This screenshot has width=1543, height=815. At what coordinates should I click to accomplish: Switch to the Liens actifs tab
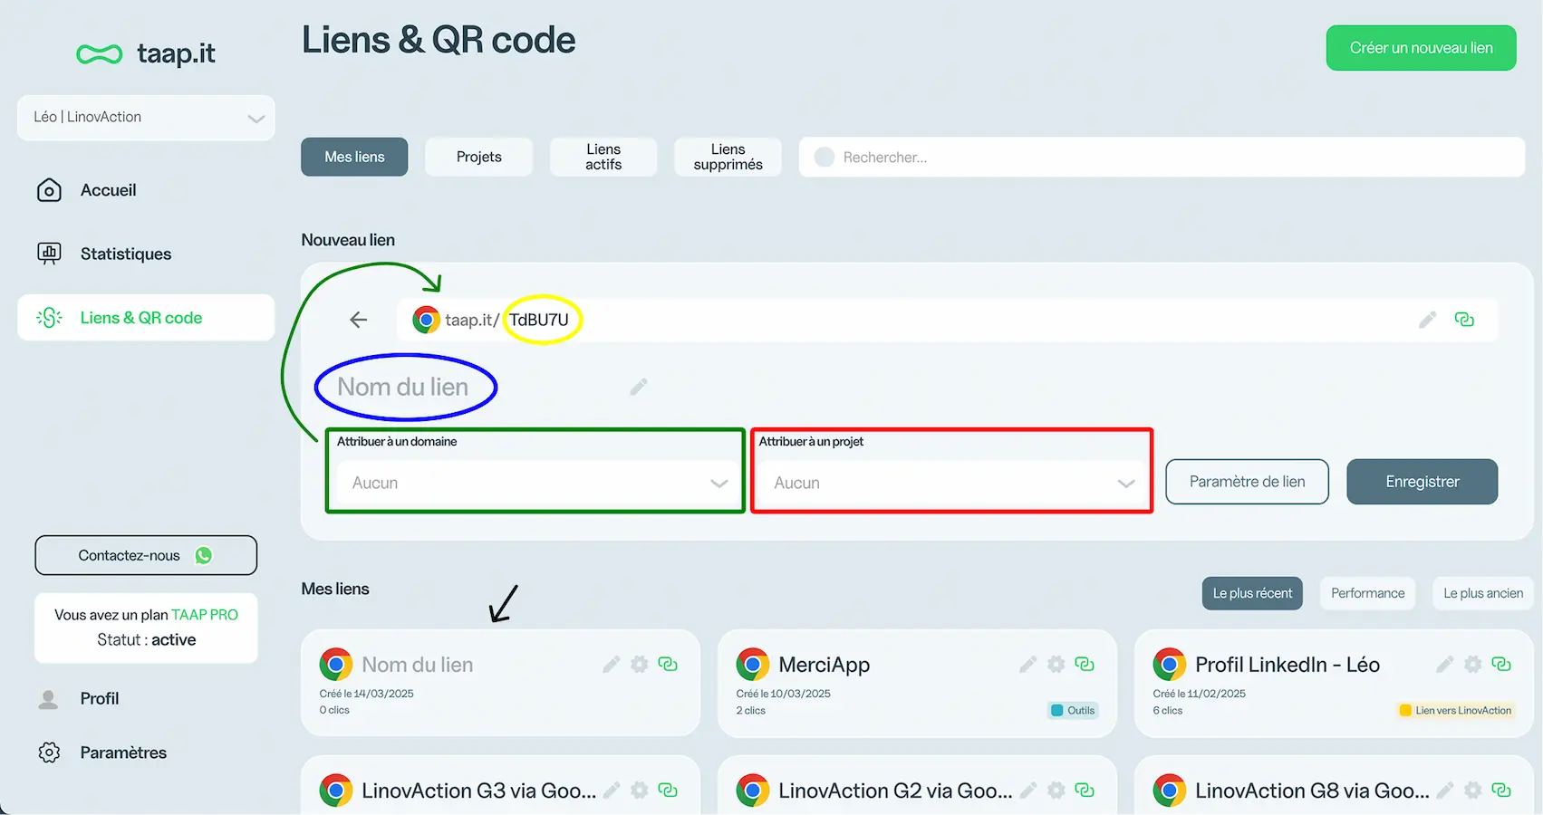[x=603, y=157]
